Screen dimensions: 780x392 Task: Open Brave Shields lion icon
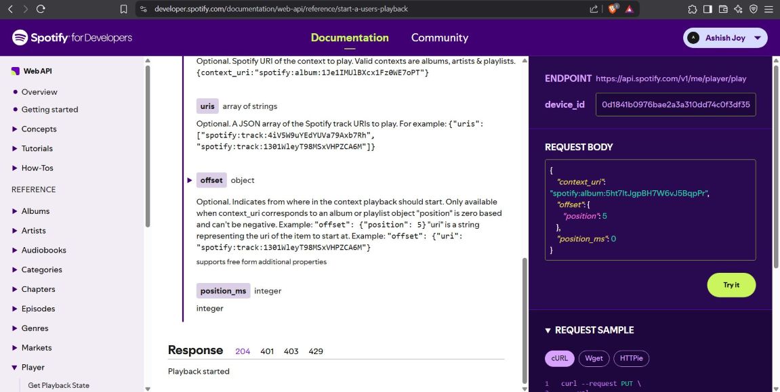pyautogui.click(x=613, y=8)
